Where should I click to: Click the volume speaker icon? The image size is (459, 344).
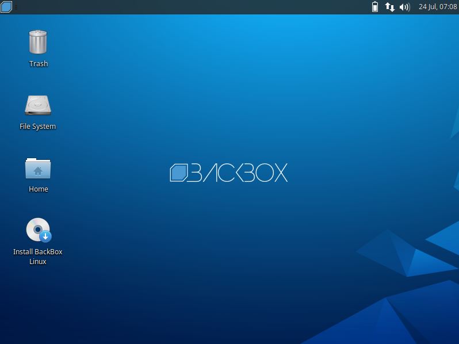pos(404,7)
